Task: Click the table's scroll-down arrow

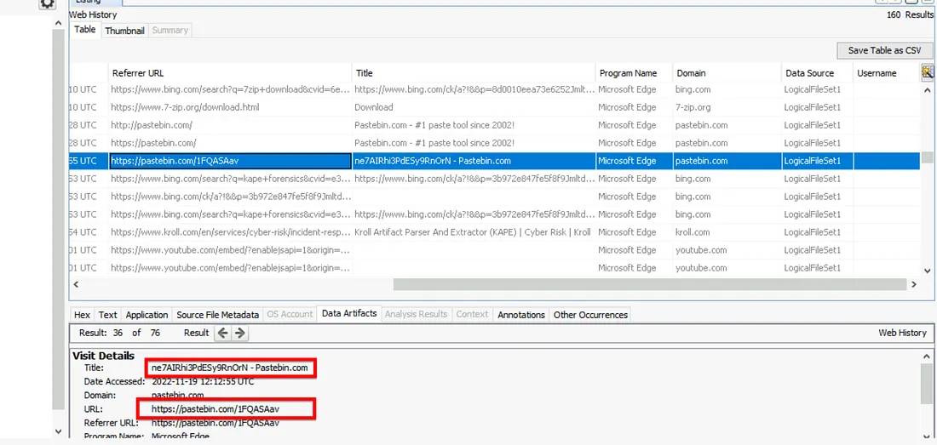Action: [928, 271]
